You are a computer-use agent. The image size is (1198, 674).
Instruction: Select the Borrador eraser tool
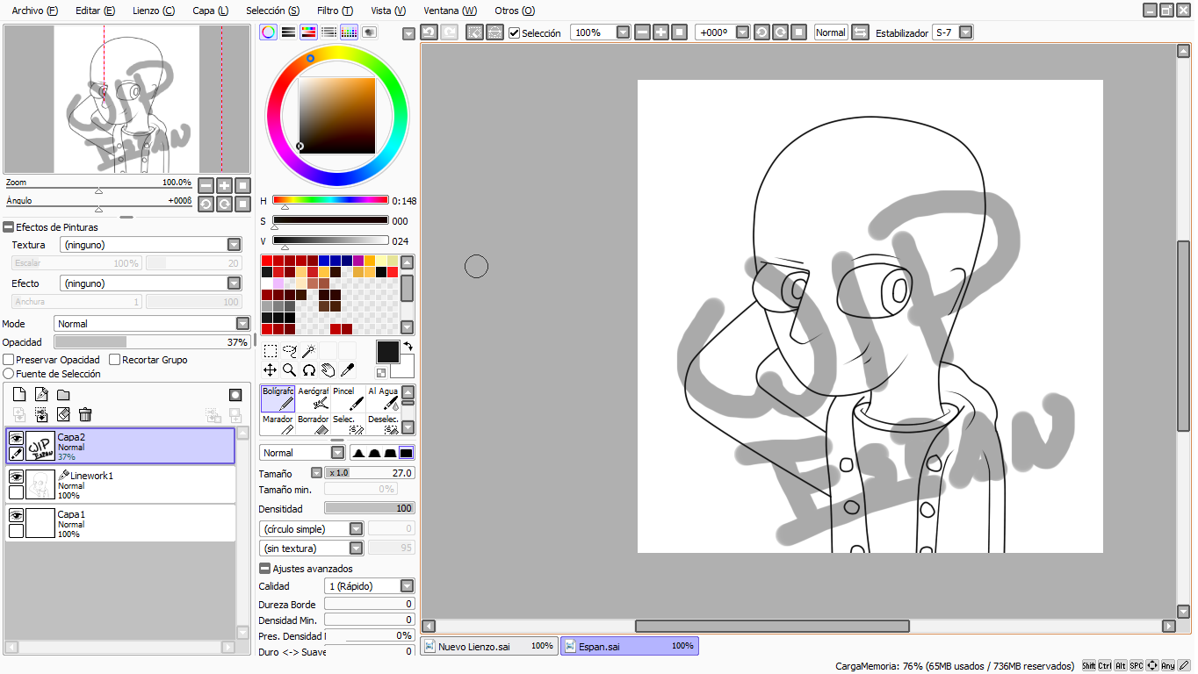(314, 425)
